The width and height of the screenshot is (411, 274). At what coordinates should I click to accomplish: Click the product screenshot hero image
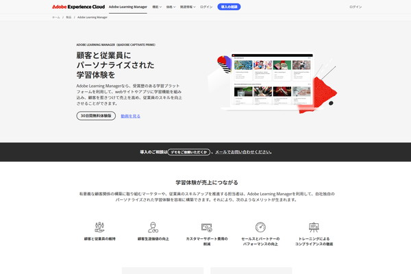[272, 83]
